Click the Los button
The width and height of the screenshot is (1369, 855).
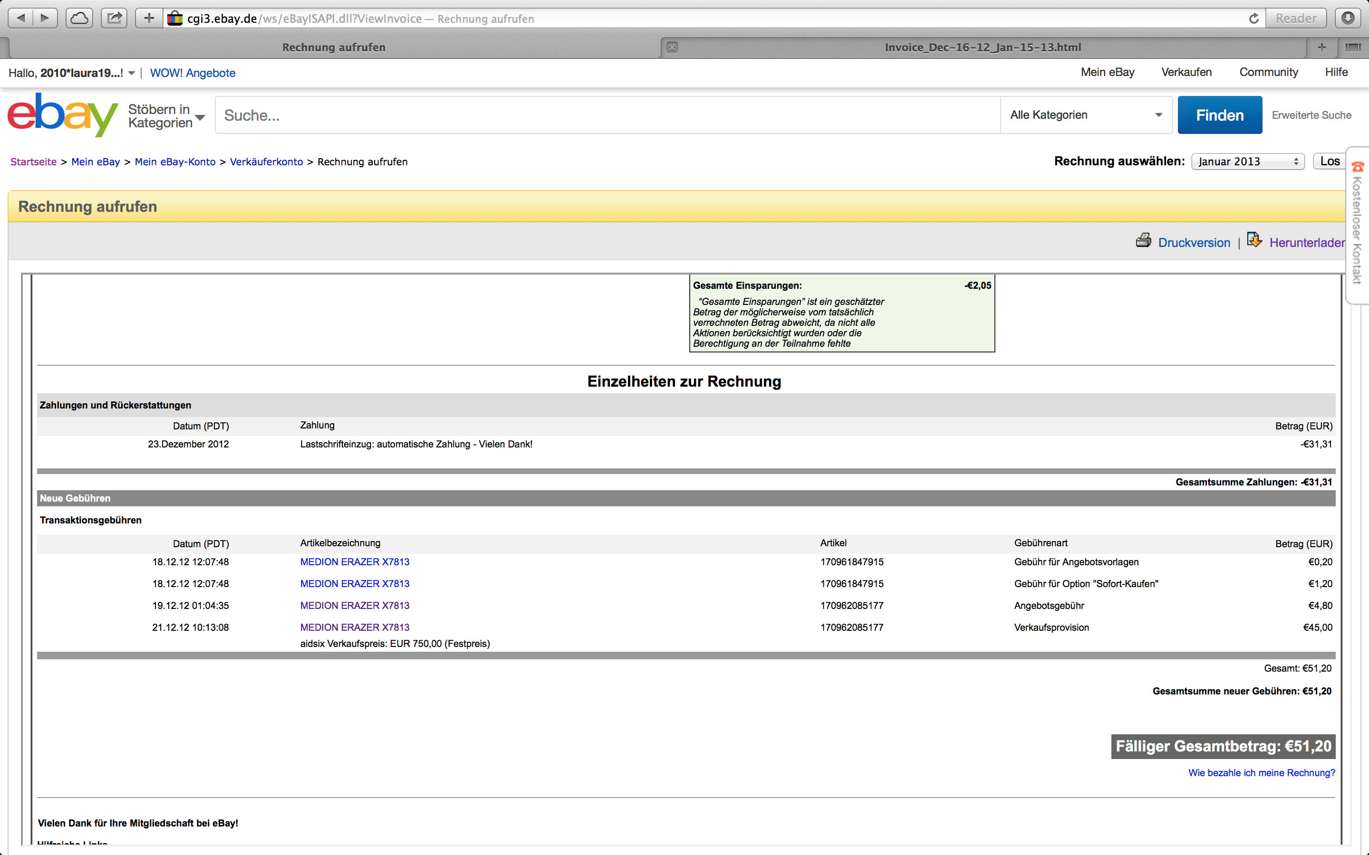(x=1330, y=161)
